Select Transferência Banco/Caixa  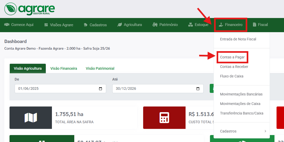[242, 113]
